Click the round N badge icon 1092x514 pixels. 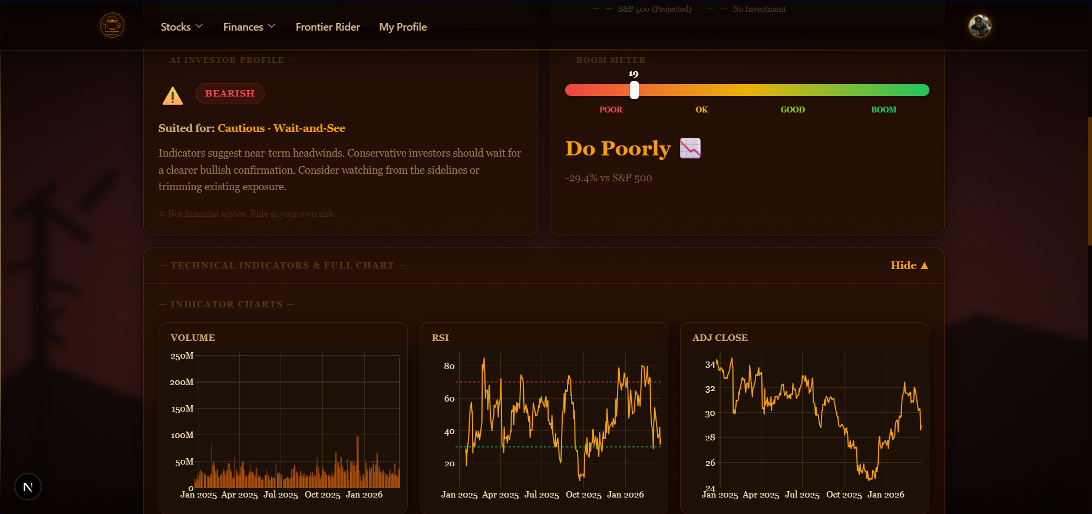point(28,487)
